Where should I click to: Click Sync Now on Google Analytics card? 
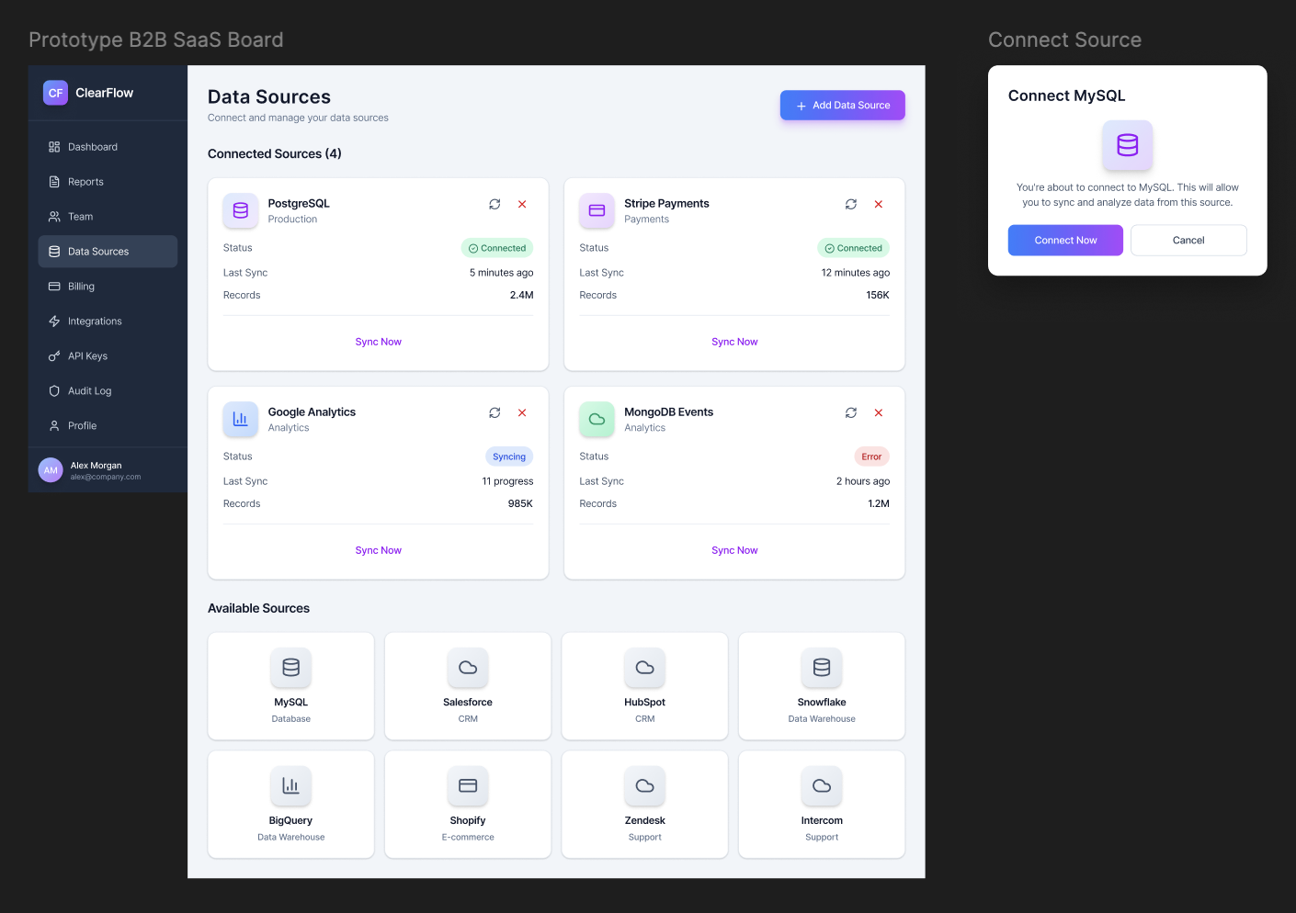379,550
